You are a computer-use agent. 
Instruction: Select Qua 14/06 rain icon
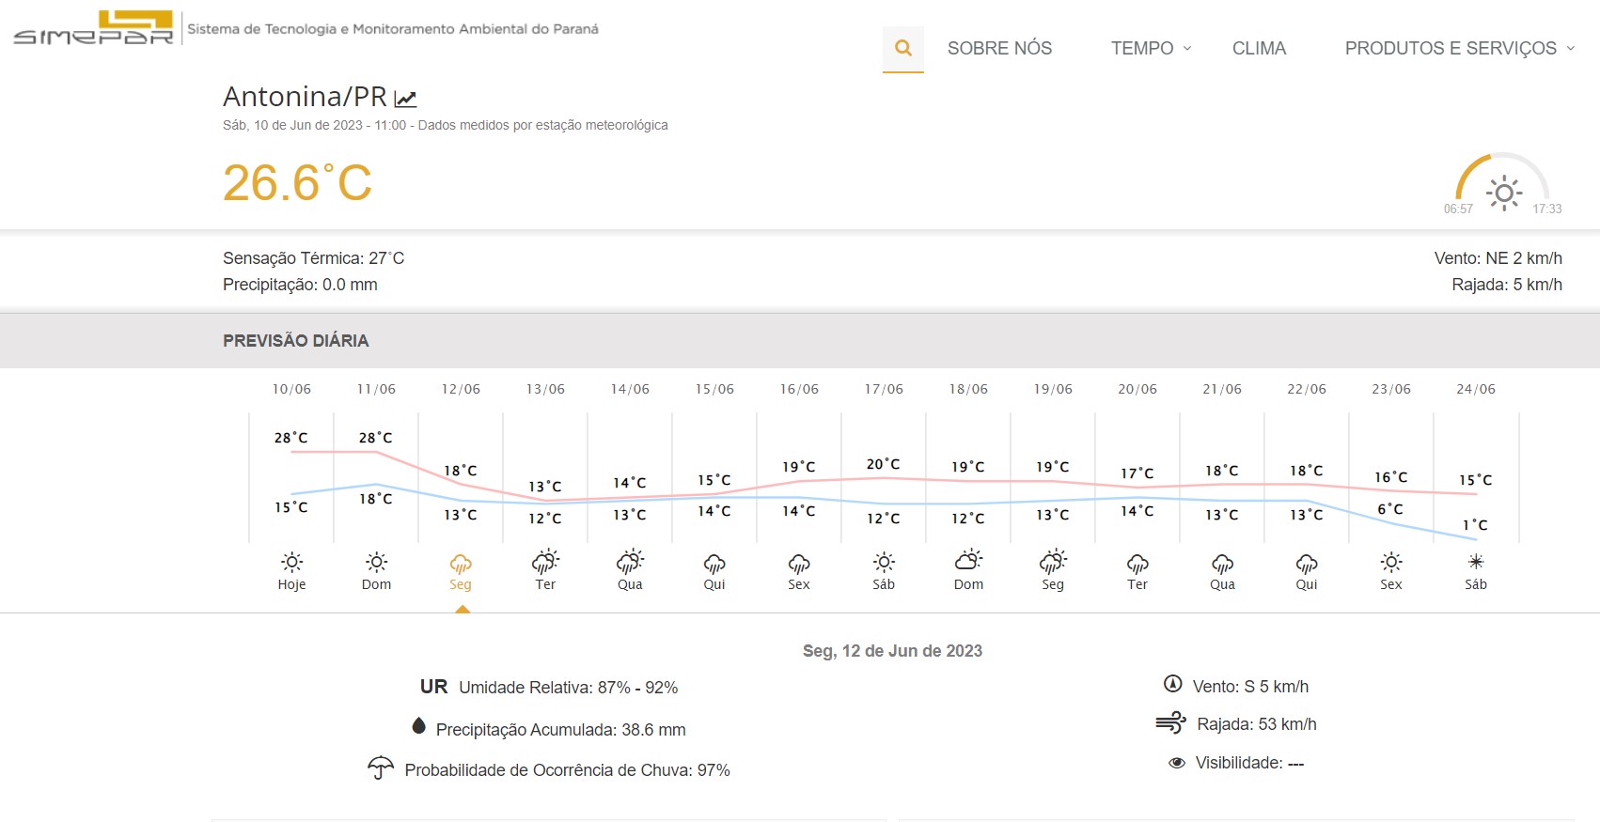(630, 562)
